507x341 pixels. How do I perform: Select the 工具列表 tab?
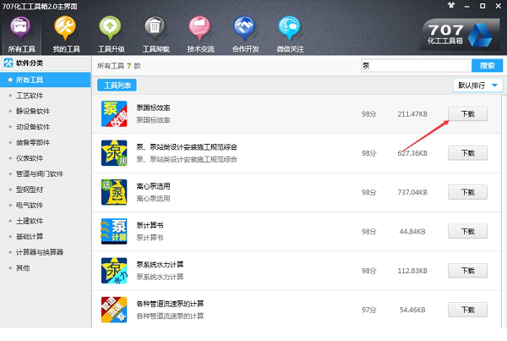click(x=116, y=85)
